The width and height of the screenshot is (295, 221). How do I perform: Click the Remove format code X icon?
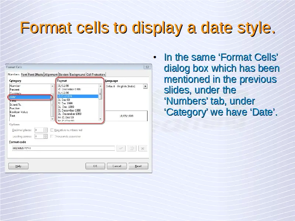tap(143, 148)
